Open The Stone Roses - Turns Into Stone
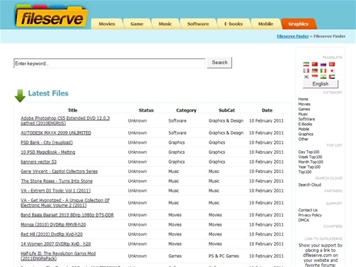This screenshot has height=267, width=356. (57, 181)
